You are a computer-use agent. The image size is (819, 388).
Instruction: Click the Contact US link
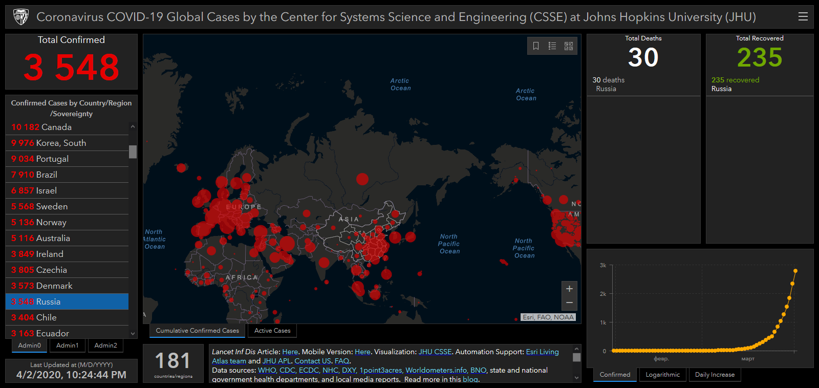click(313, 361)
